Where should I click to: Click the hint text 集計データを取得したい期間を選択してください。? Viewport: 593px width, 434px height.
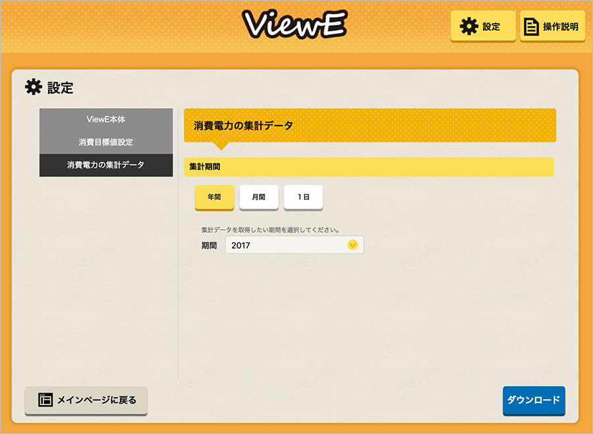tap(270, 230)
